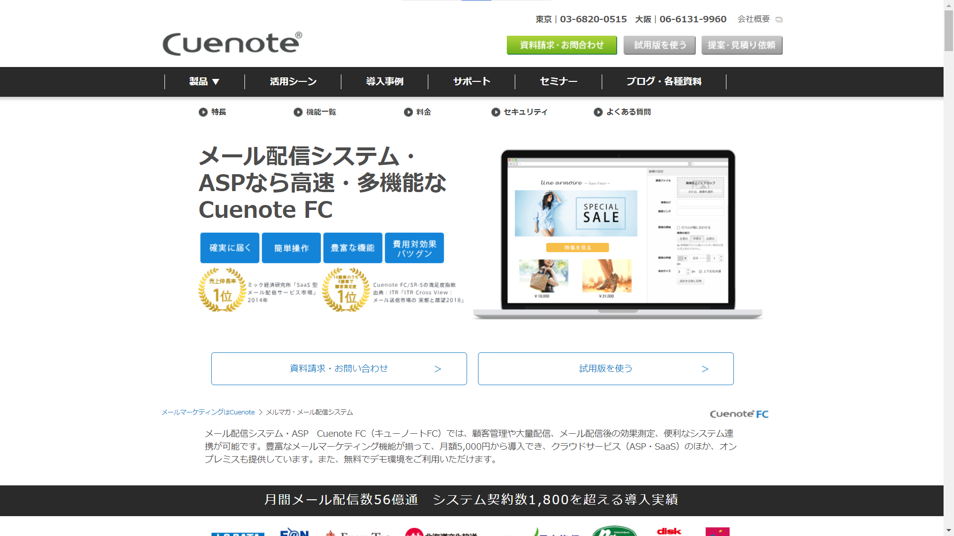
Task: Open the セミナー menu item
Action: click(558, 81)
